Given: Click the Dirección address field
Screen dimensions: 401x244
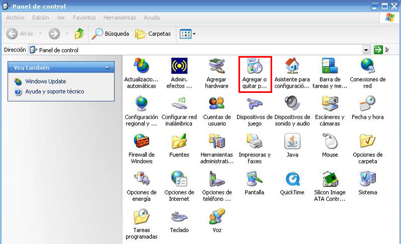Looking at the screenshot, I should (x=196, y=50).
